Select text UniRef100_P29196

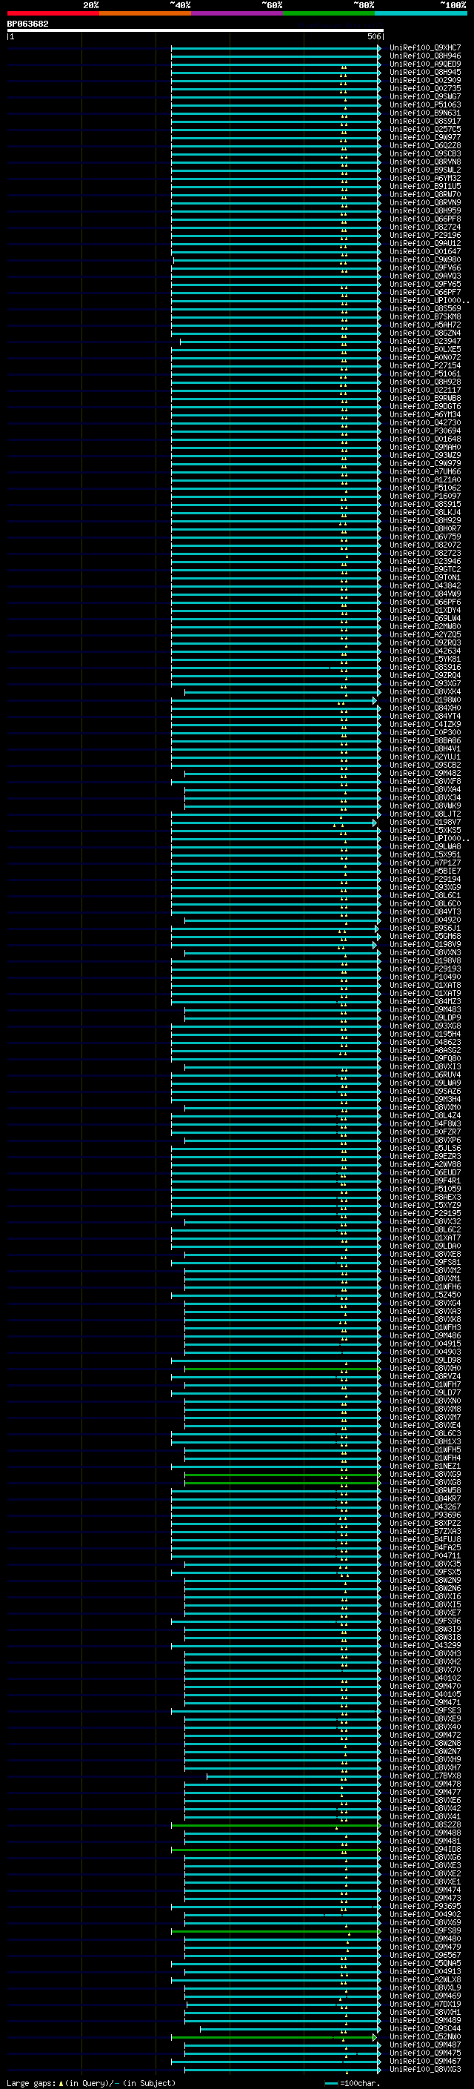[425, 235]
